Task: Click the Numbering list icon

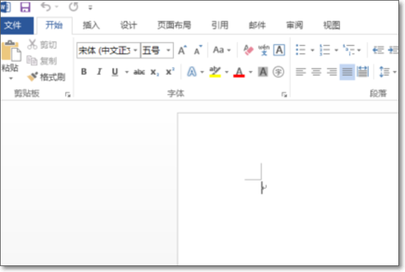Action: click(x=325, y=50)
